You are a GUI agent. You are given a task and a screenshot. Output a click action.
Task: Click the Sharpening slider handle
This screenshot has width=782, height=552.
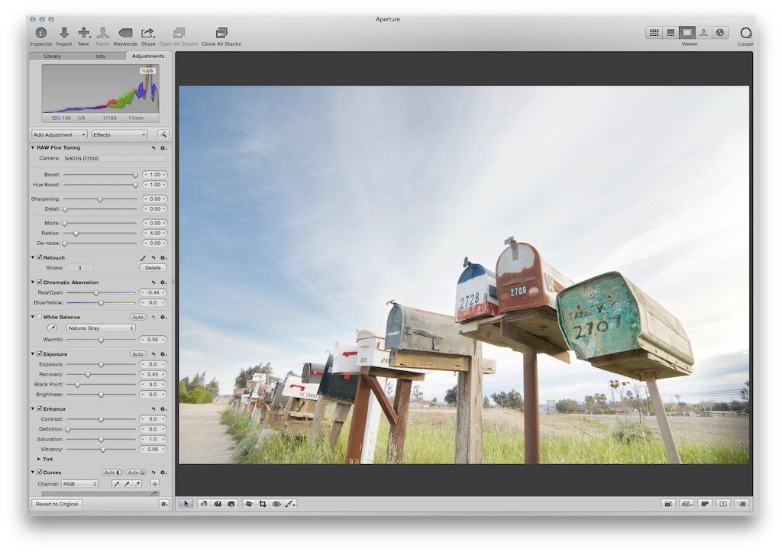point(100,199)
